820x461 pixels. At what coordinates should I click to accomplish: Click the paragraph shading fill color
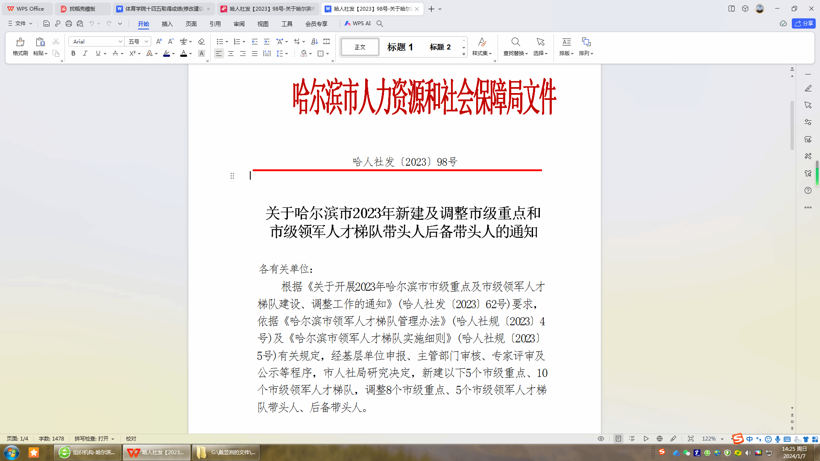point(304,53)
